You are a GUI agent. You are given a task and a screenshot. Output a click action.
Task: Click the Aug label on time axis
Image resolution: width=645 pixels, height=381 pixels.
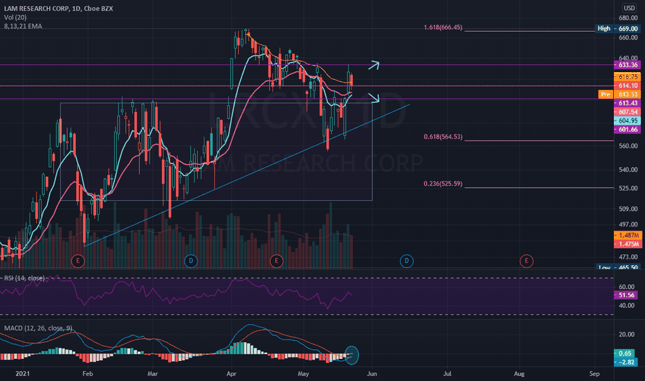pyautogui.click(x=519, y=373)
